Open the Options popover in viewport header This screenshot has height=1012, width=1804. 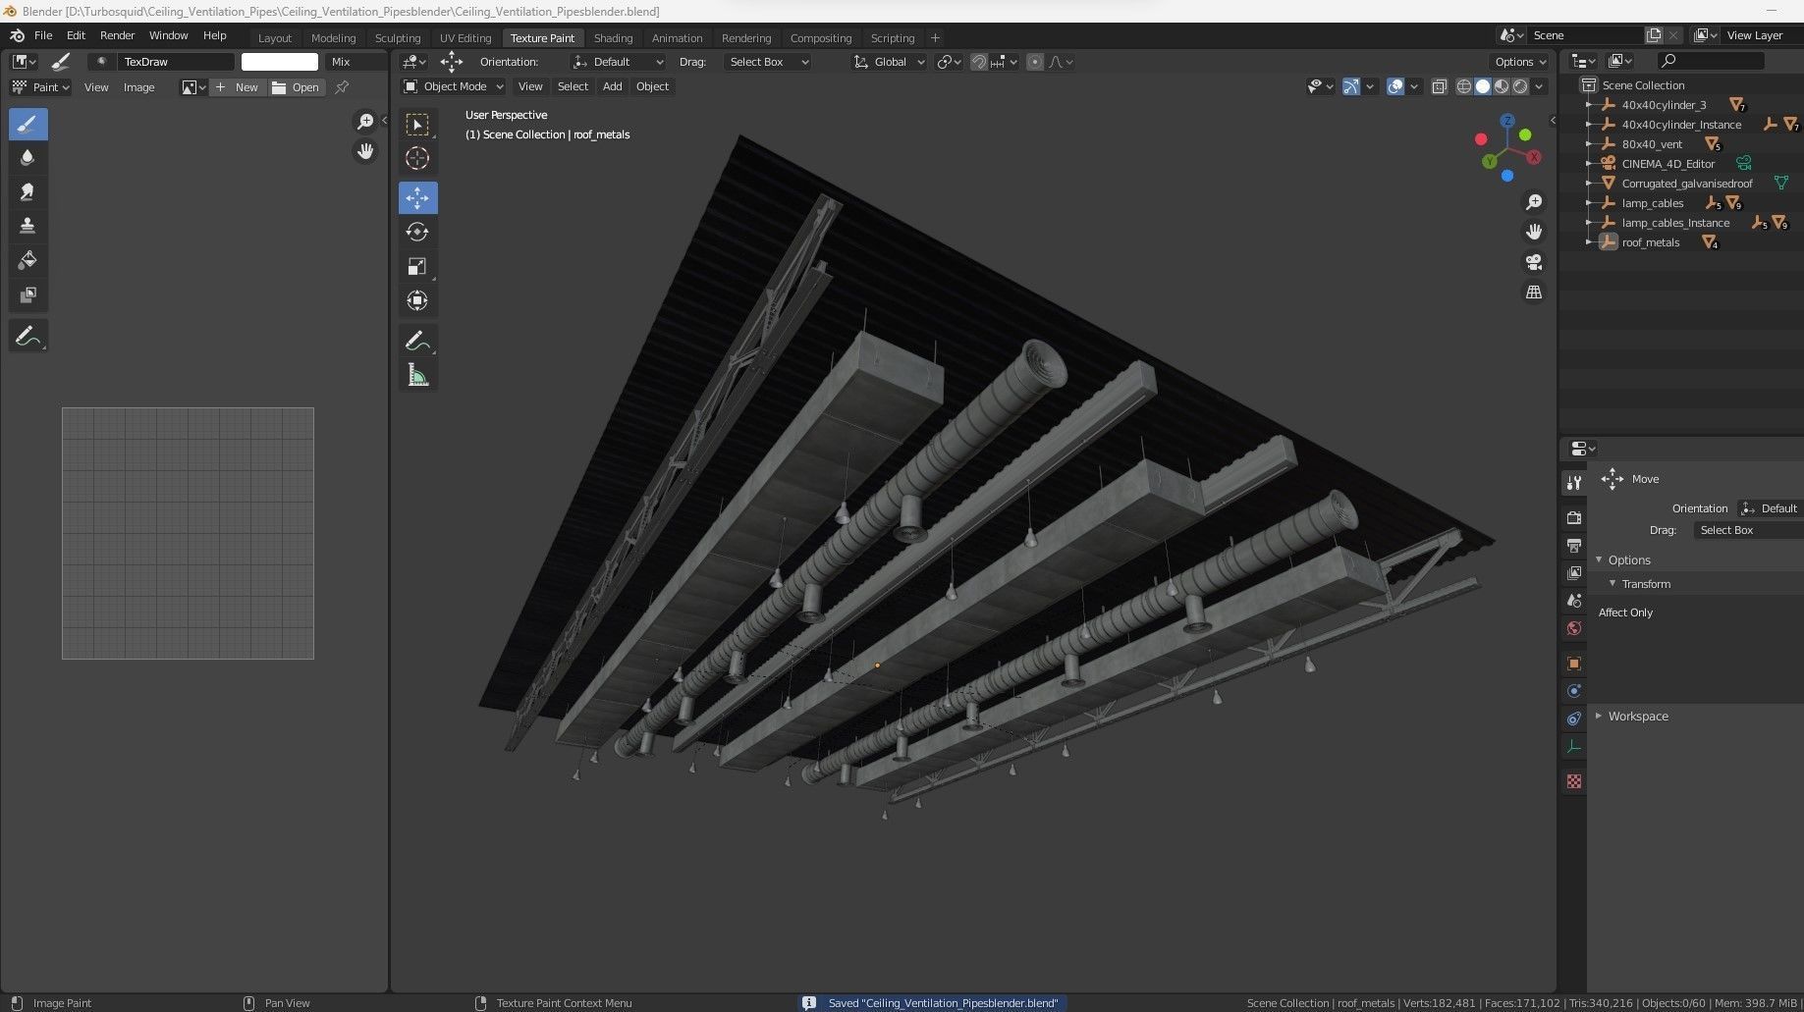click(1520, 62)
